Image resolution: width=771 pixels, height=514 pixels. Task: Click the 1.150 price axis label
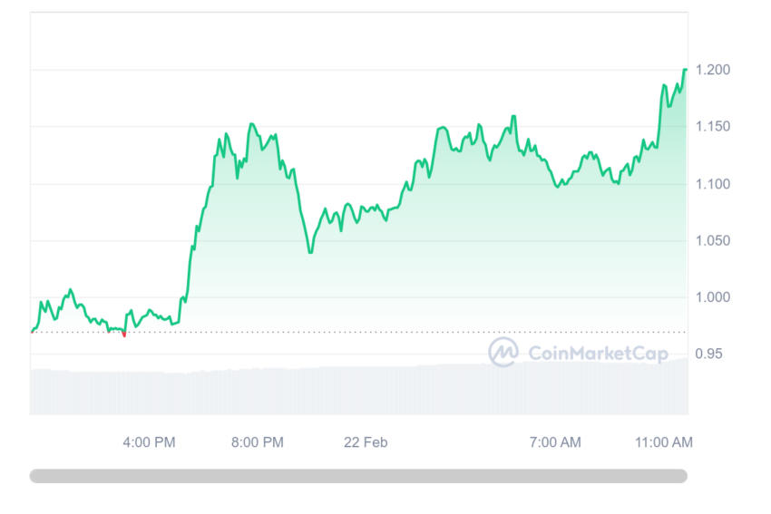click(713, 127)
